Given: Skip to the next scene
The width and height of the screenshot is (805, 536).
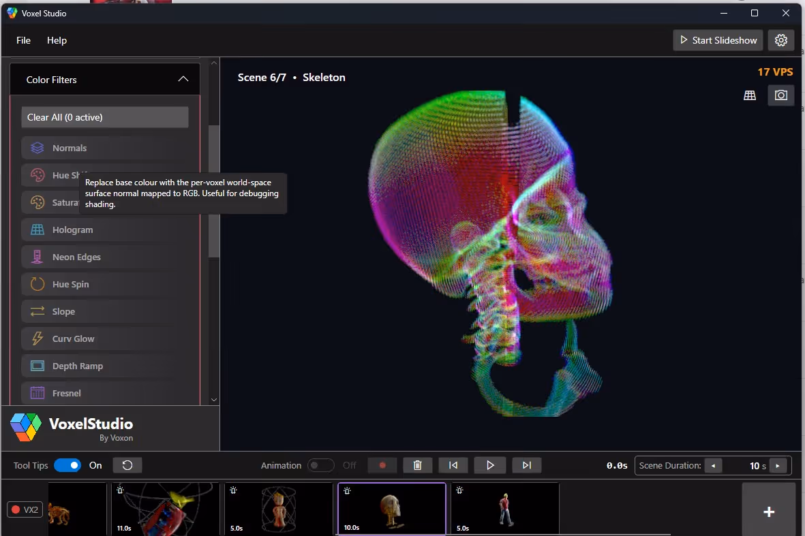Looking at the screenshot, I should point(527,465).
